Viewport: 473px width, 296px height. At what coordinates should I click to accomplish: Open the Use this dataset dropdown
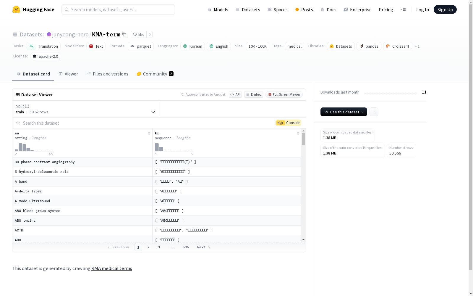[x=344, y=112]
